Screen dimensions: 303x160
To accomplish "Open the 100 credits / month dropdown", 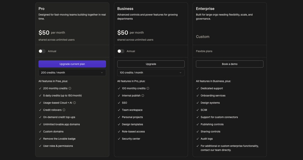I will (151, 73).
